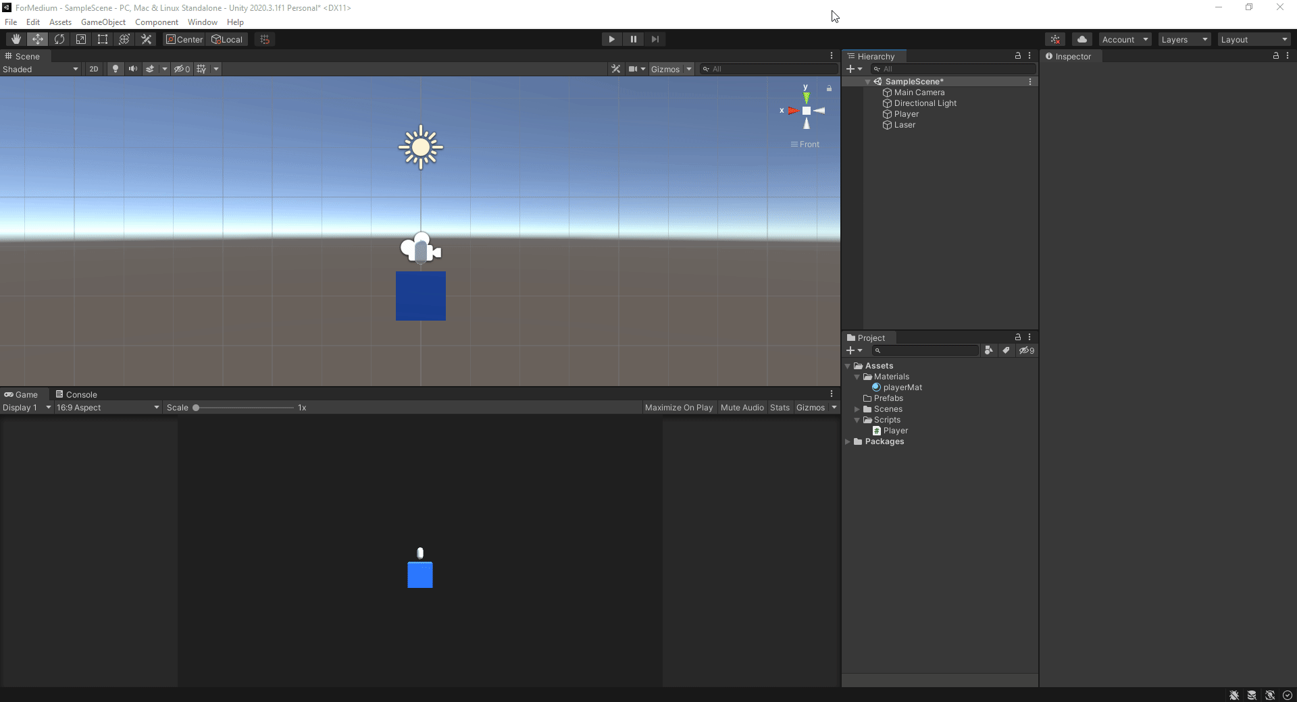The height and width of the screenshot is (702, 1297).
Task: Open Shaded draw mode dropdown
Action: (x=41, y=69)
